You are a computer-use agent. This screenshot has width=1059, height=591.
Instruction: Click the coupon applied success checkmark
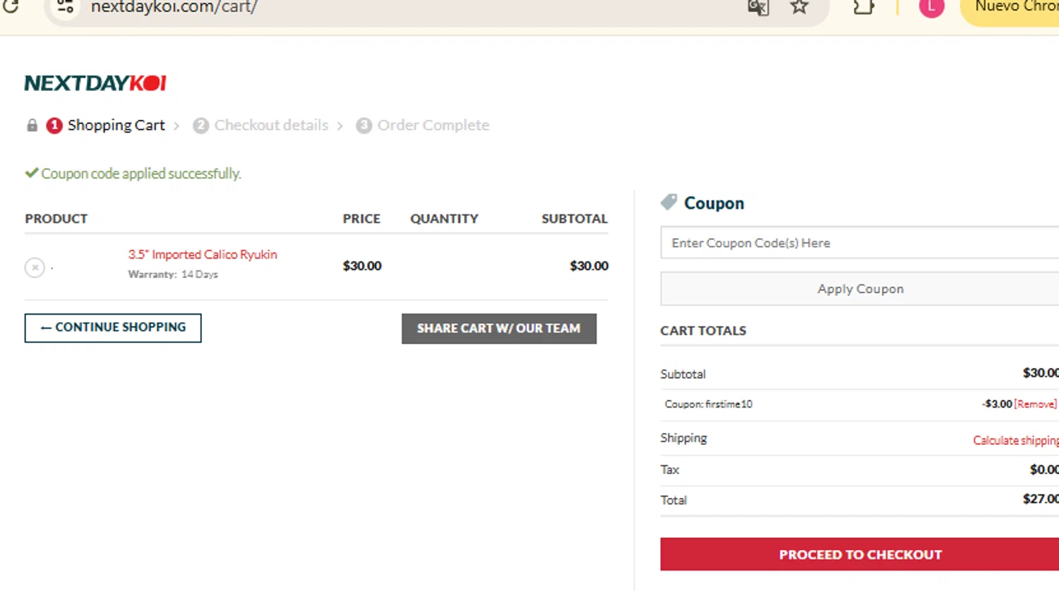coord(32,173)
